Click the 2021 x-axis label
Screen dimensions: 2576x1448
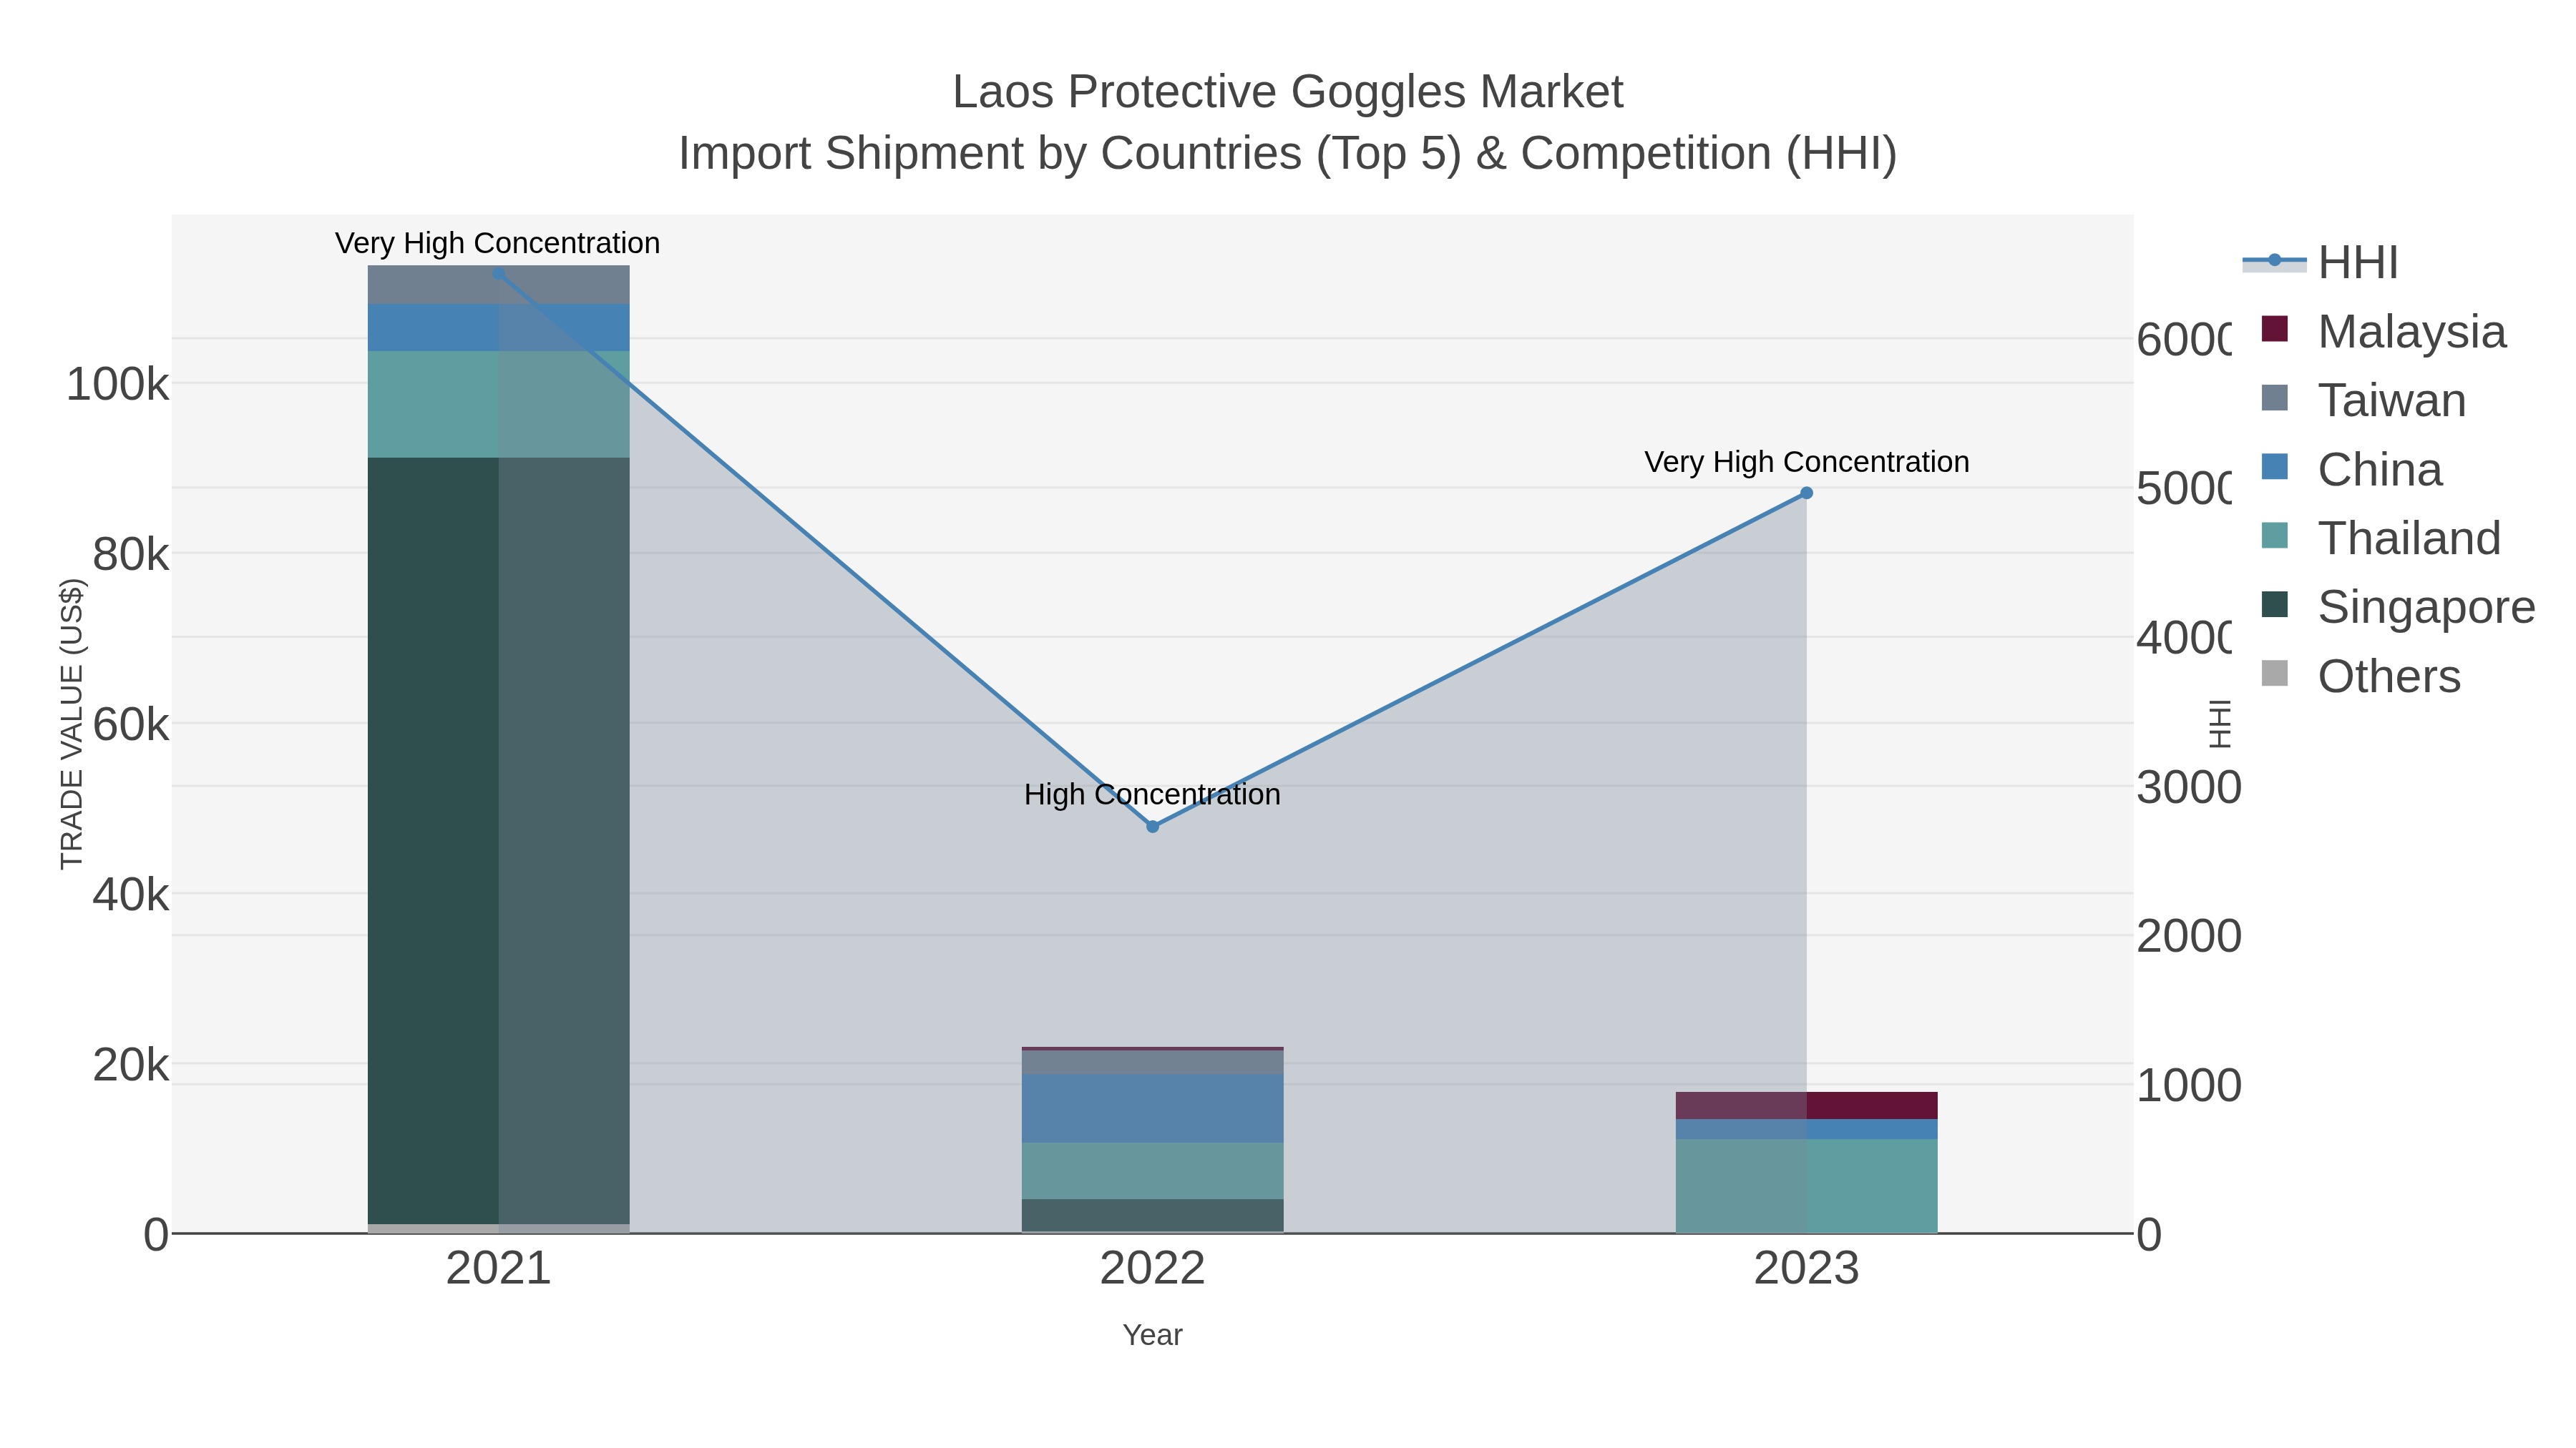pos(499,1269)
